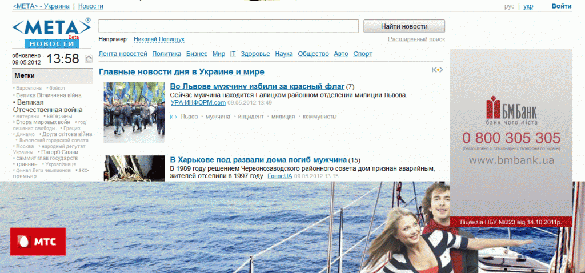Open article В Харькове под развали дома погиб мужчина

(x=258, y=160)
